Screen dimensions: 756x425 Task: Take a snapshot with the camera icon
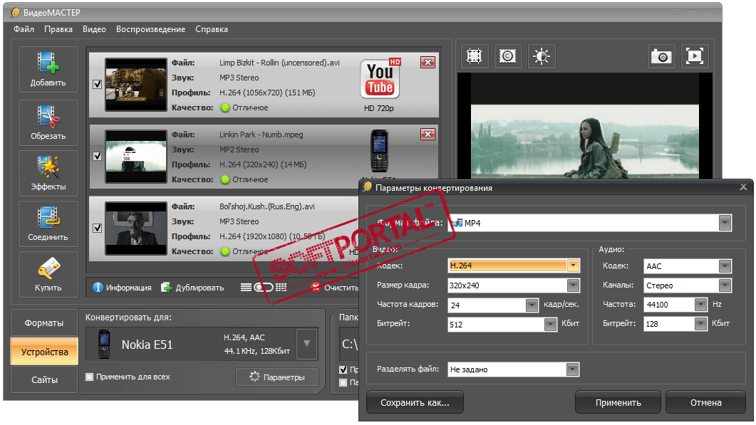pyautogui.click(x=661, y=56)
